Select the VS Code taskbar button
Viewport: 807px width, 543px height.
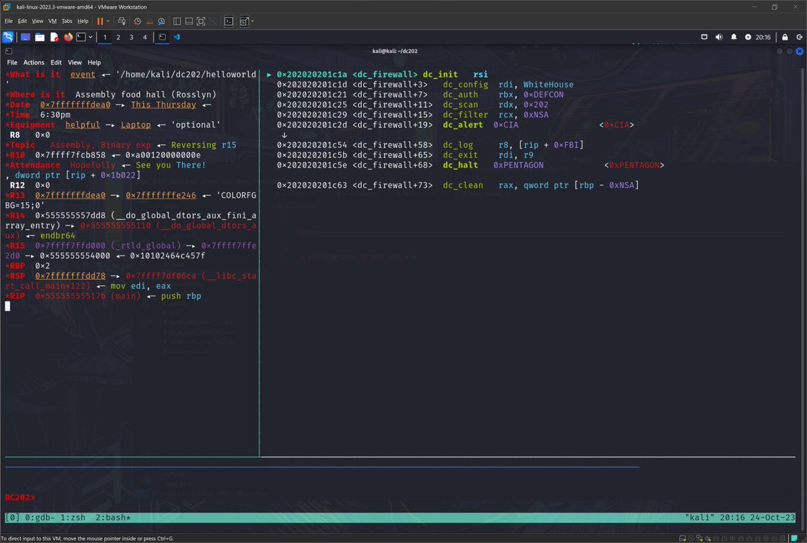click(x=177, y=37)
